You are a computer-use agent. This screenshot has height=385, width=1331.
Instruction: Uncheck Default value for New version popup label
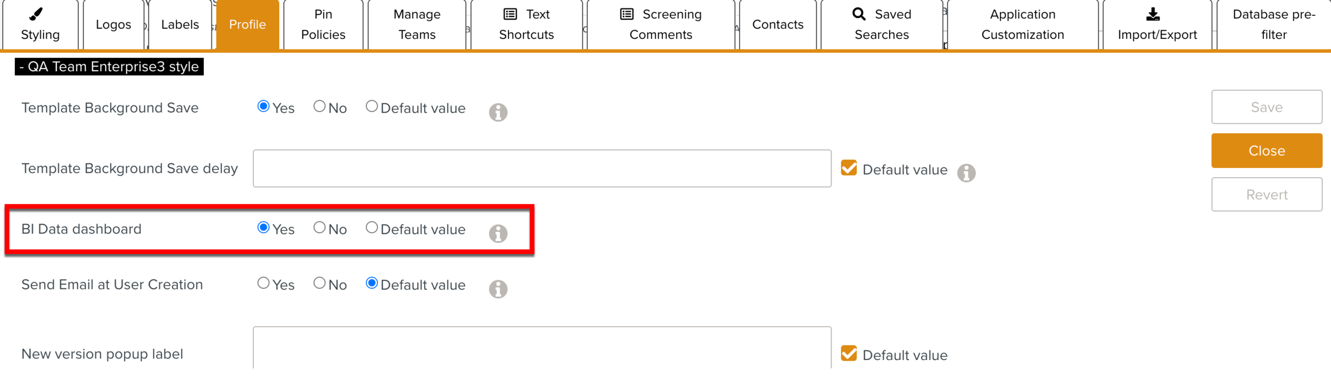coord(849,353)
